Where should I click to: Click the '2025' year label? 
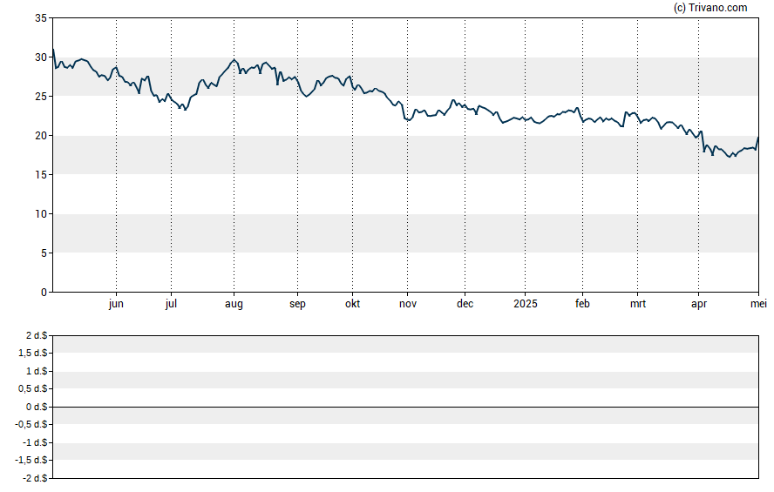(526, 304)
